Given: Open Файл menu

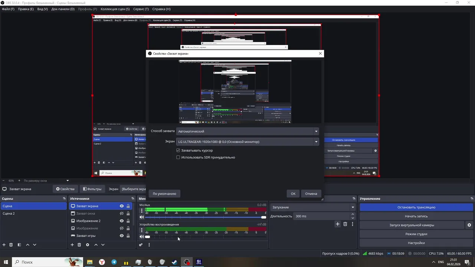Looking at the screenshot, I should tap(8, 9).
